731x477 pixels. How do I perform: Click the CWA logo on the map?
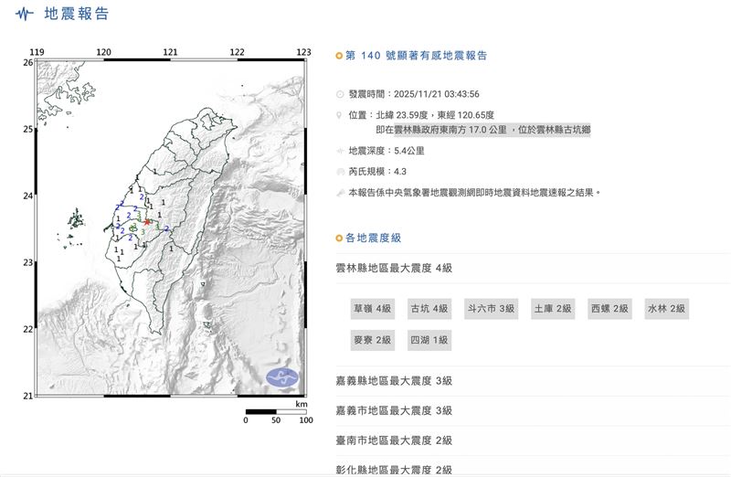coord(282,377)
